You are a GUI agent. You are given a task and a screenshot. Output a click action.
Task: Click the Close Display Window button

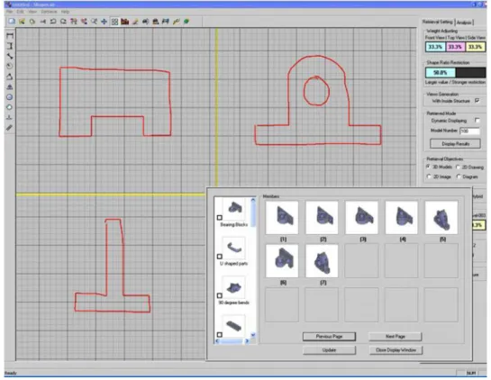[396, 350]
